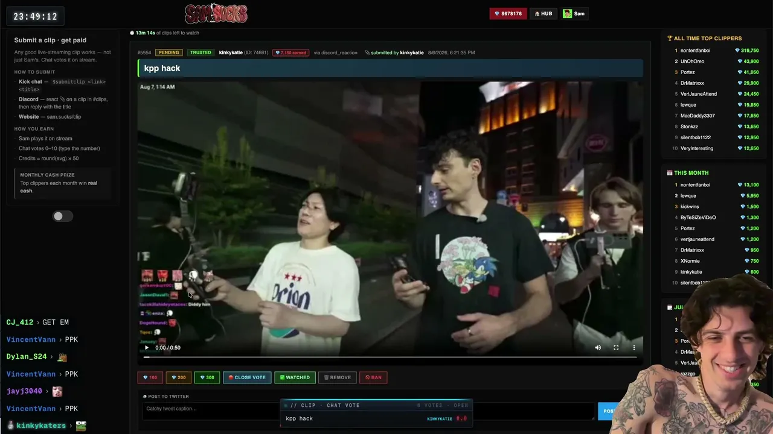Click CJ_412's 'GET EM' chat message
773x434 pixels.
click(55, 322)
